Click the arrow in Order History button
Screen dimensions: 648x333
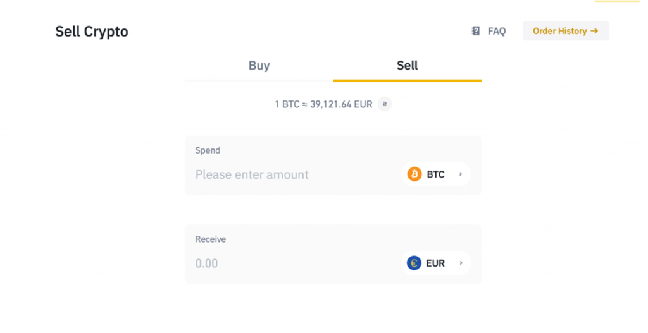pos(594,31)
